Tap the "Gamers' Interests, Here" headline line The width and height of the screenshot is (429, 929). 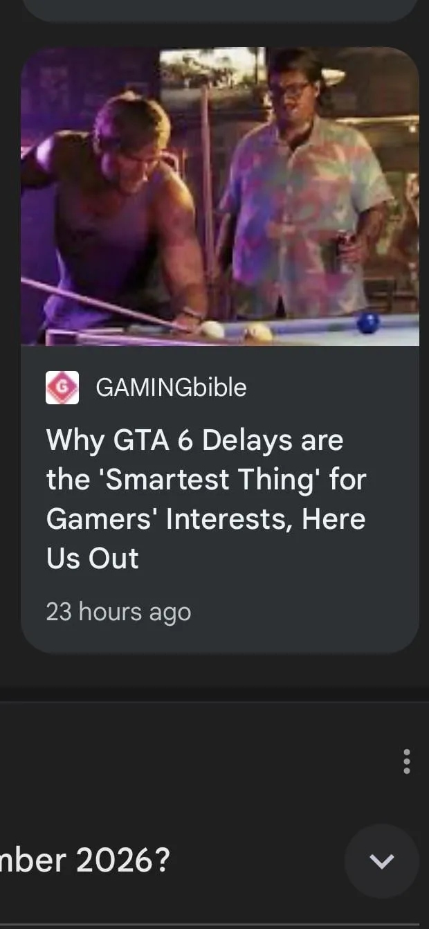coord(206,519)
